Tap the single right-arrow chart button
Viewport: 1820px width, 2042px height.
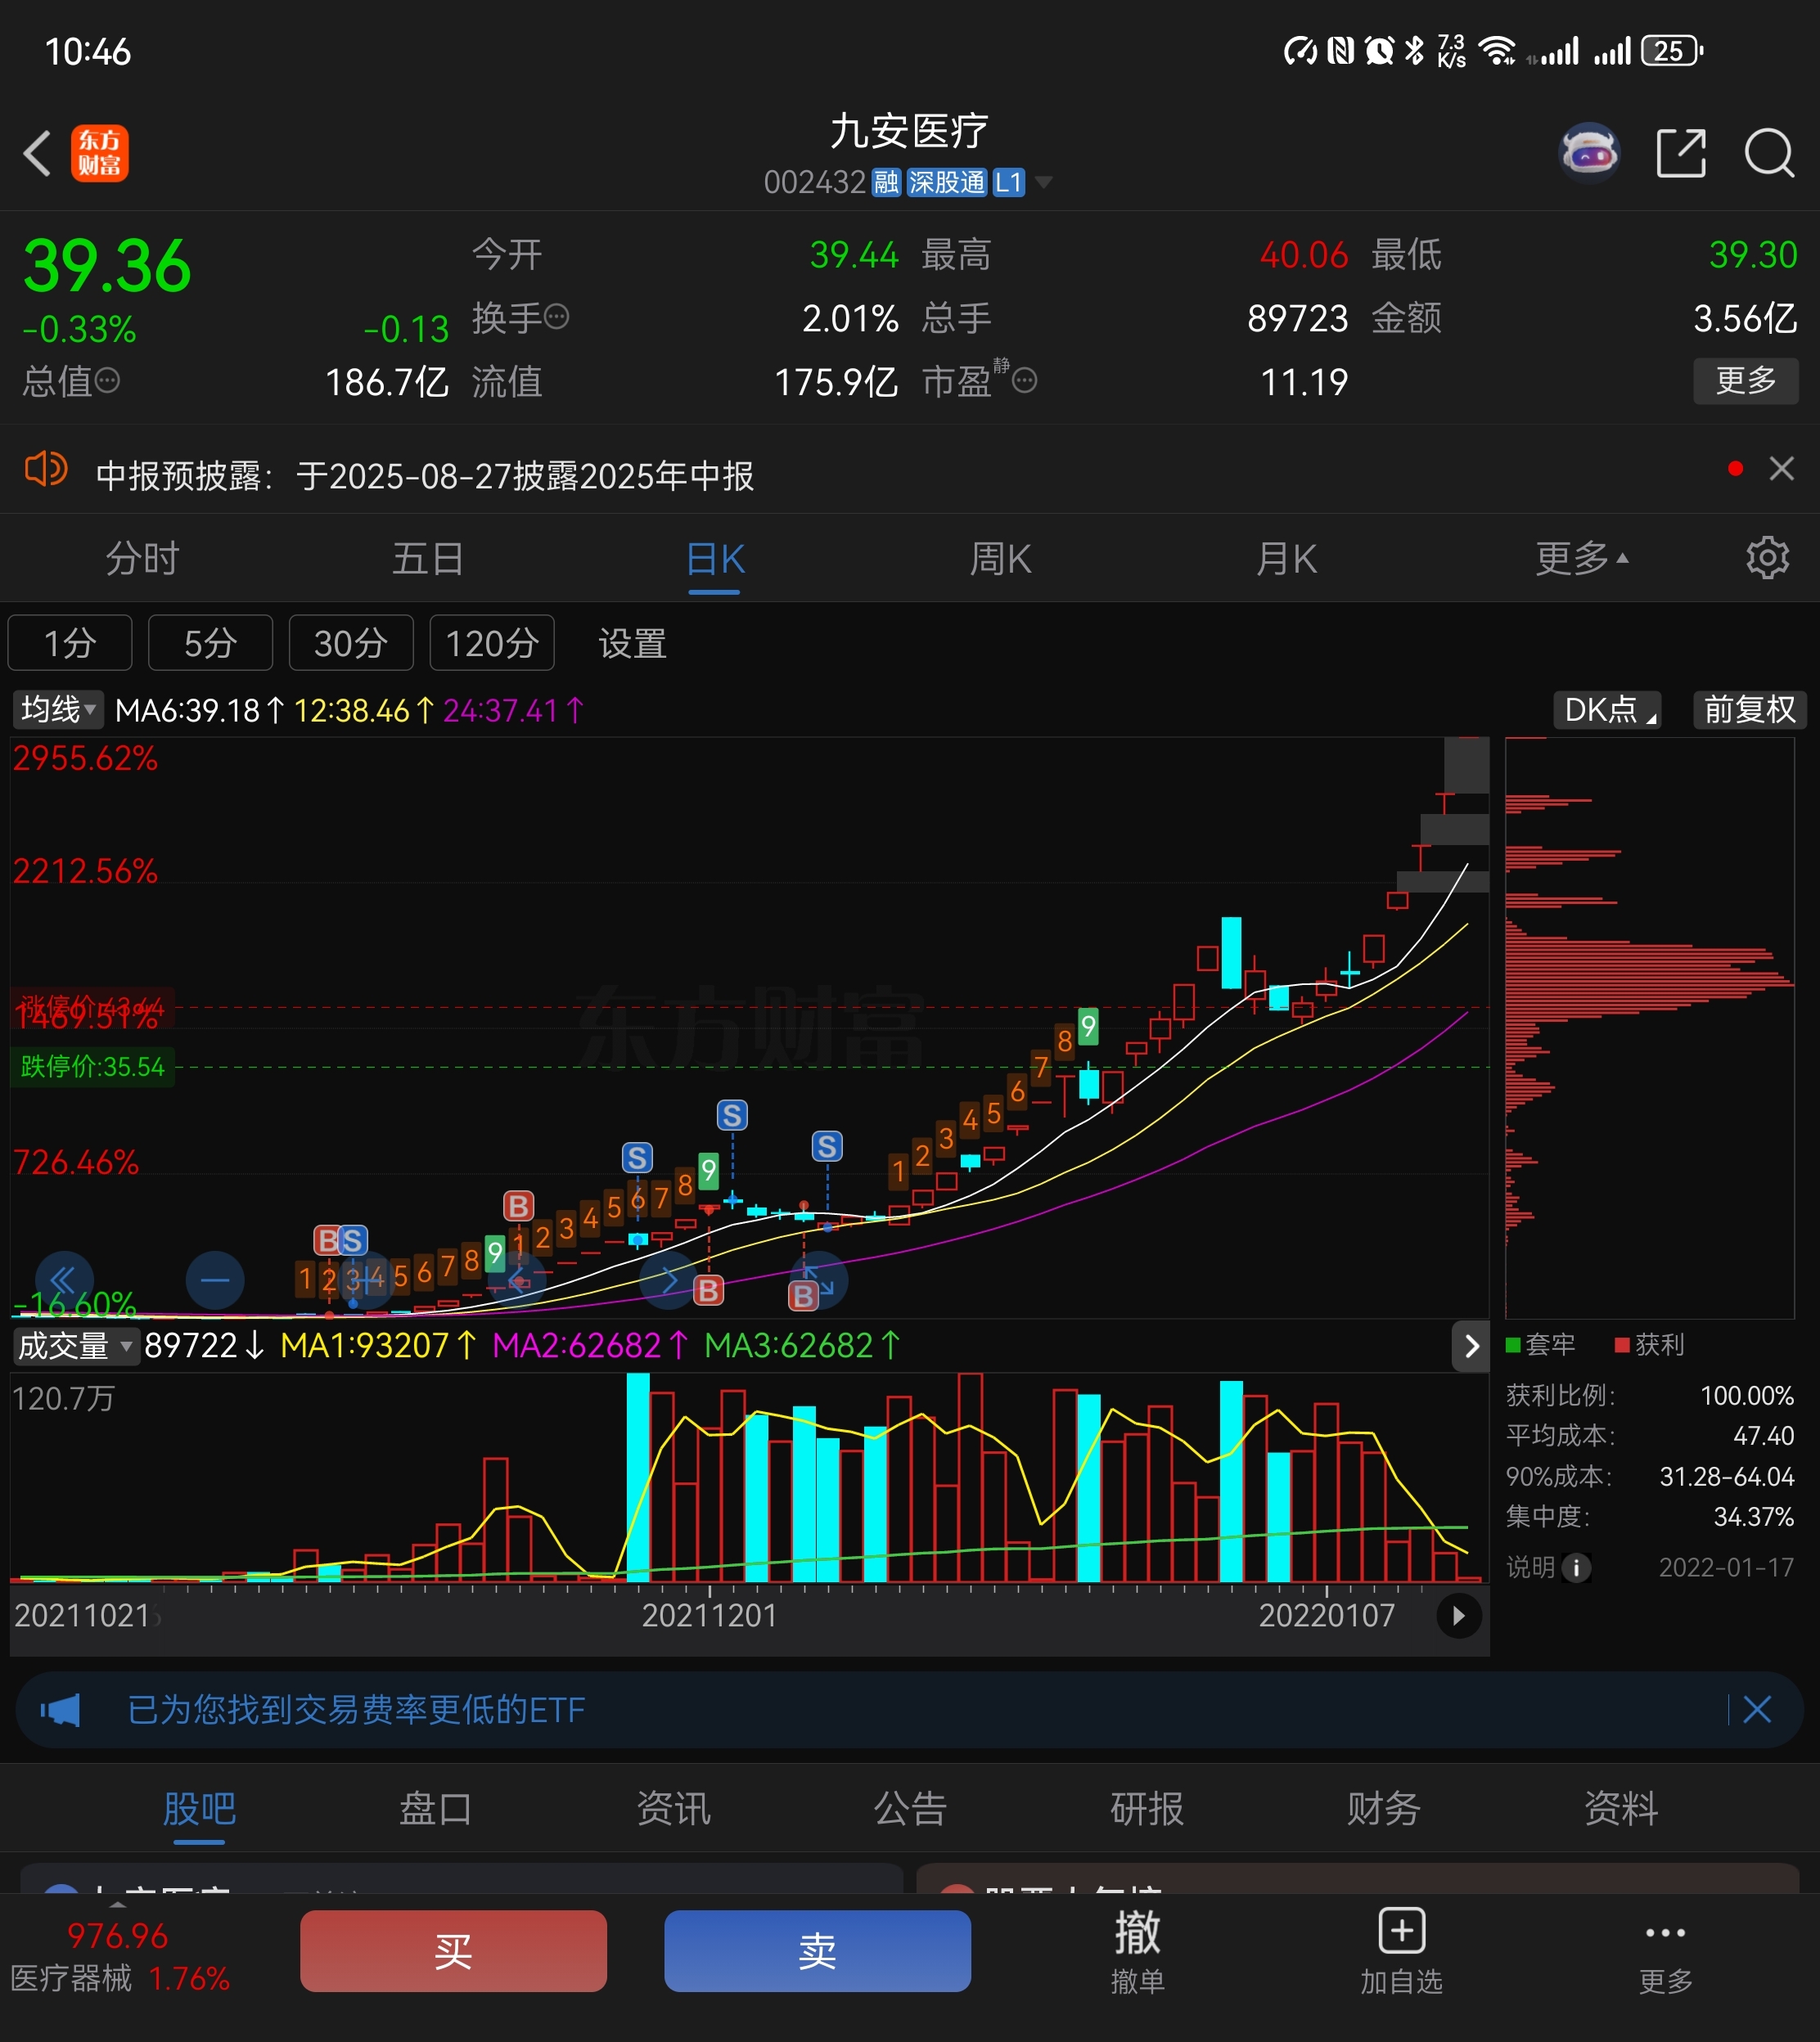[x=668, y=1280]
